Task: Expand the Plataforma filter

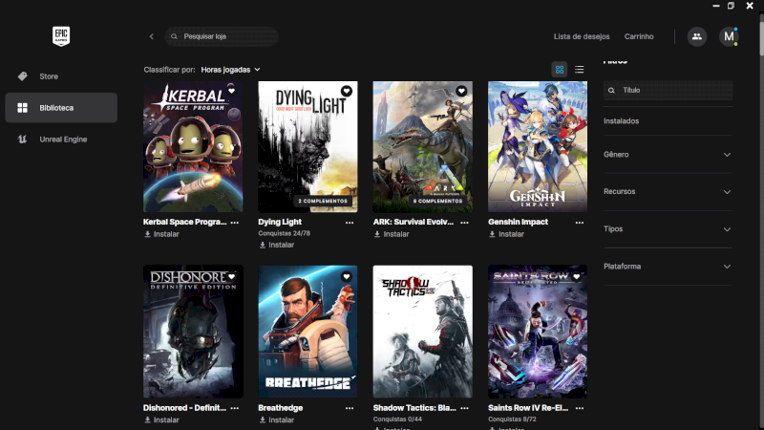Action: point(668,267)
